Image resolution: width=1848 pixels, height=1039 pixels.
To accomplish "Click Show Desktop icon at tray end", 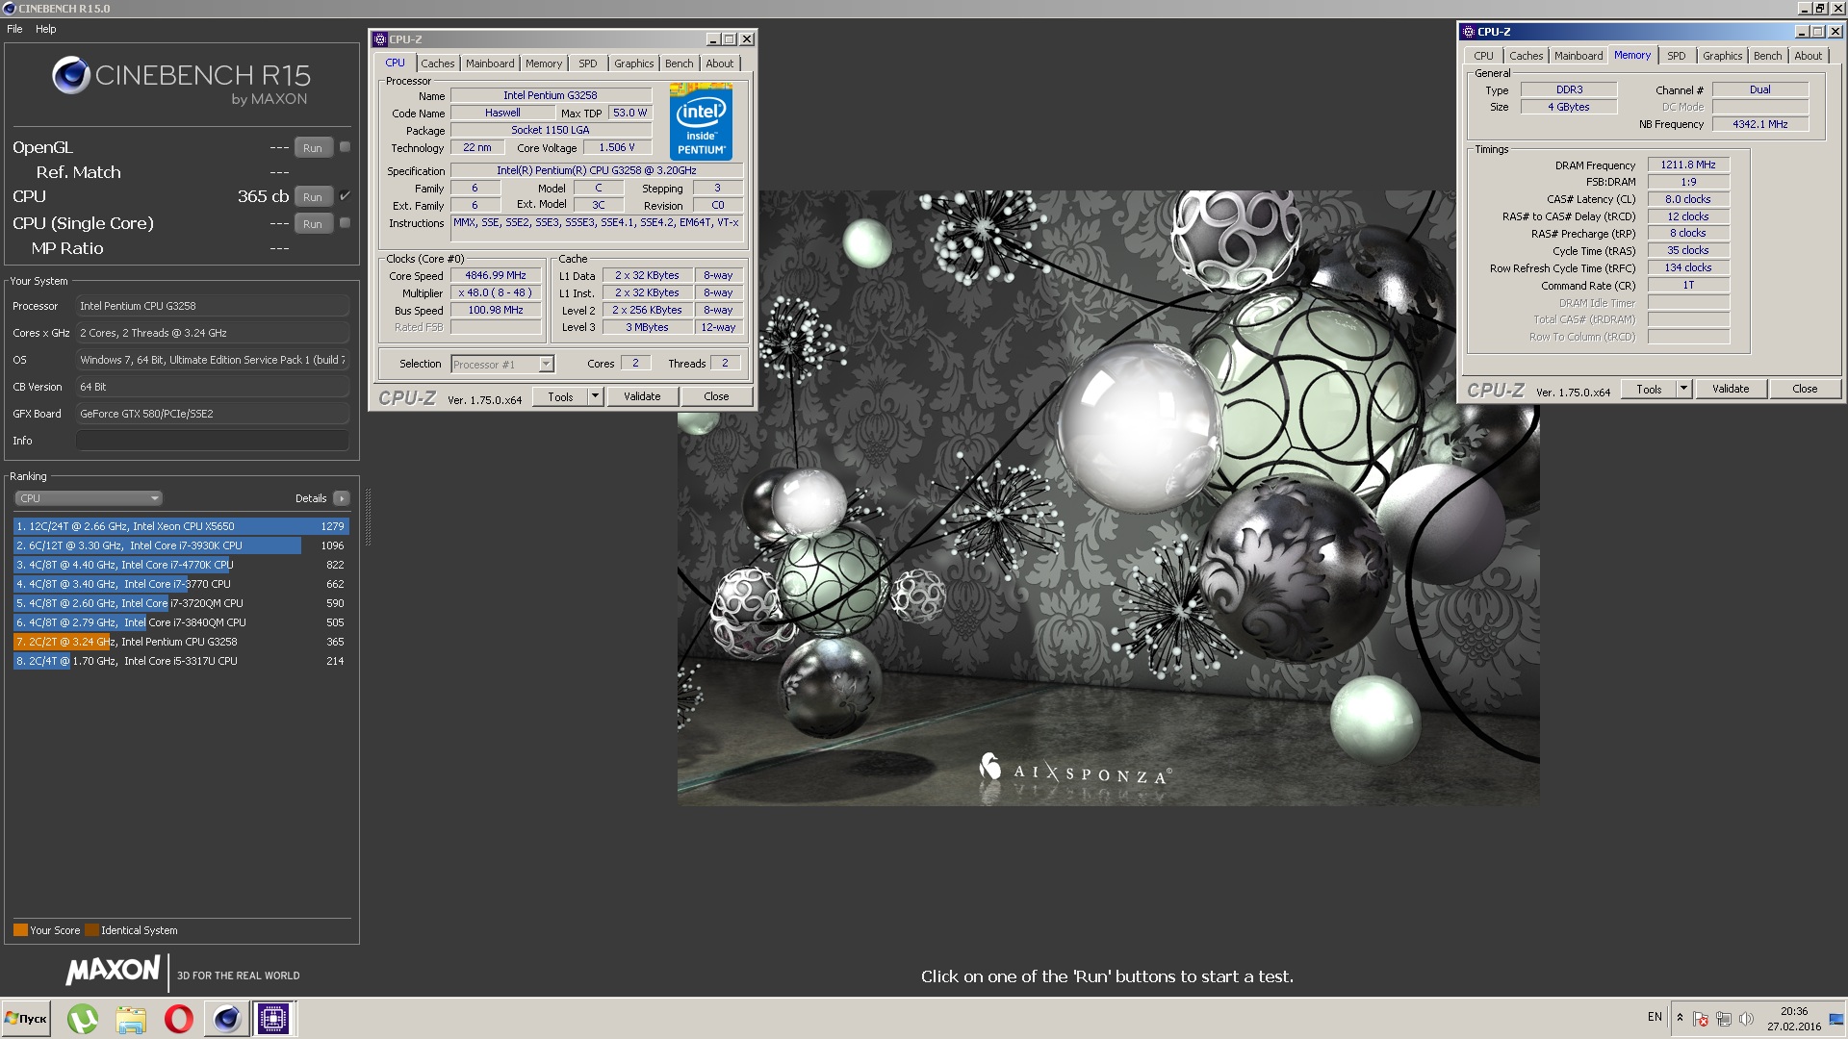I will pos(1836,1018).
